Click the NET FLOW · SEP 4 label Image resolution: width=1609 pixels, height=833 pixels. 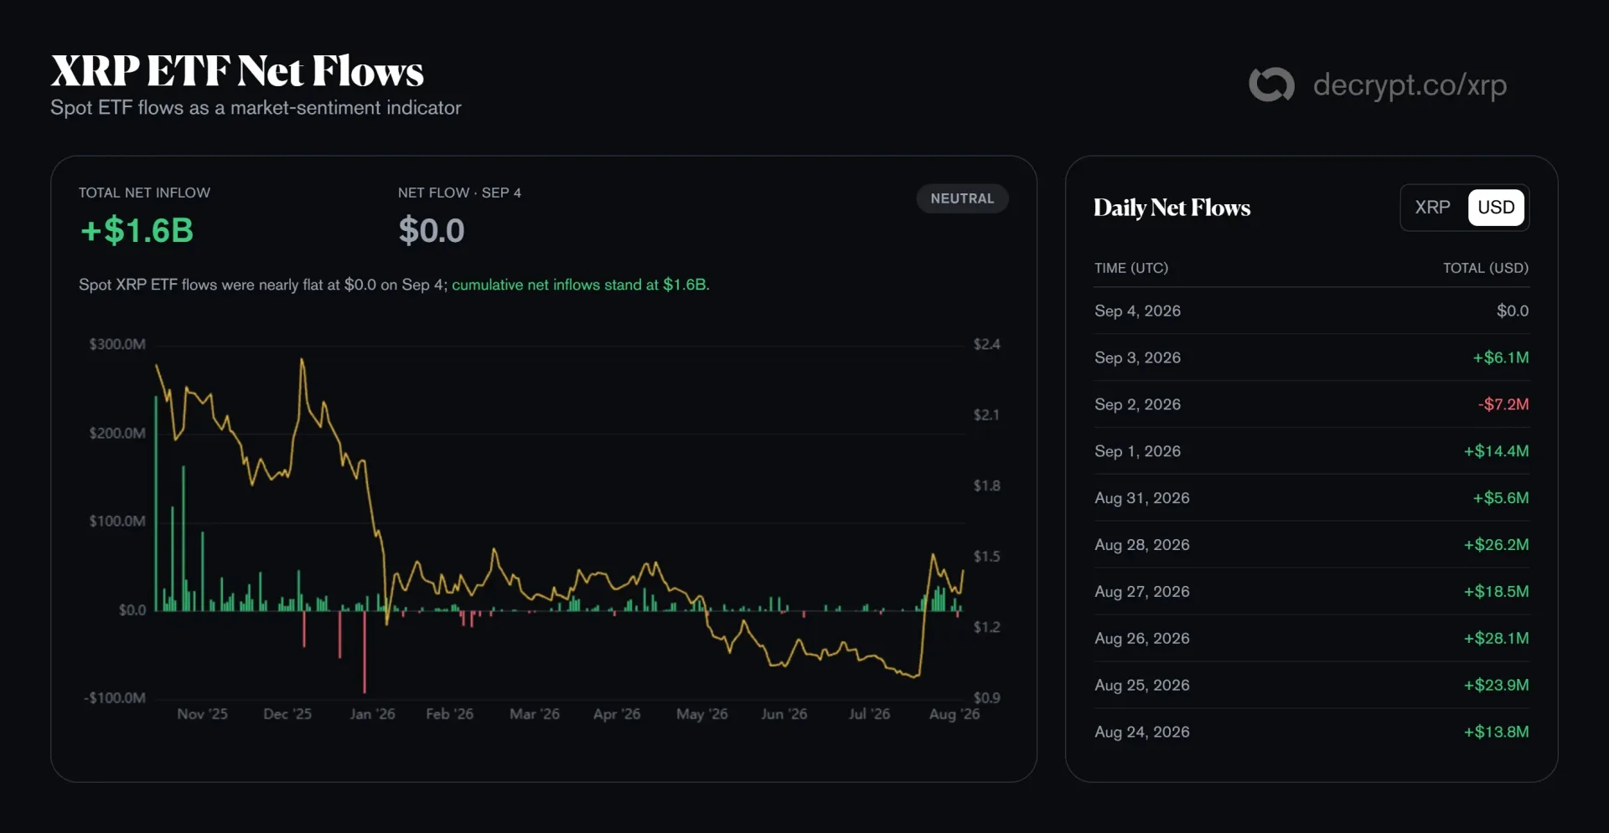click(459, 193)
